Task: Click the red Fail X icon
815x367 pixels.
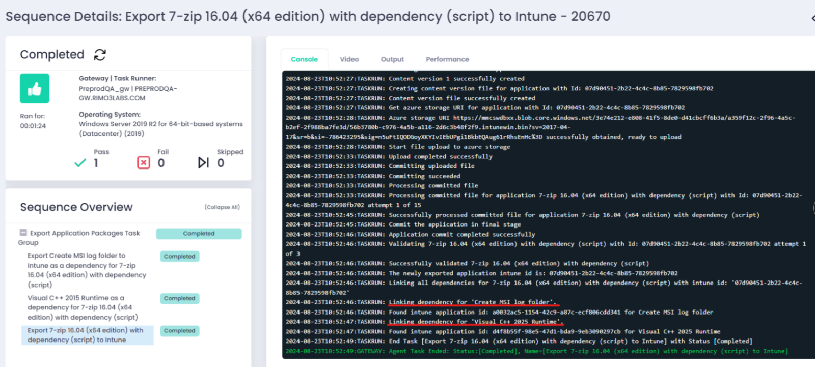Action: coord(144,163)
